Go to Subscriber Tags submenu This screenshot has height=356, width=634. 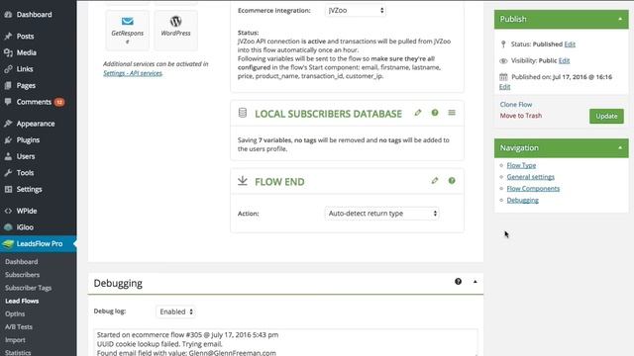pyautogui.click(x=29, y=288)
